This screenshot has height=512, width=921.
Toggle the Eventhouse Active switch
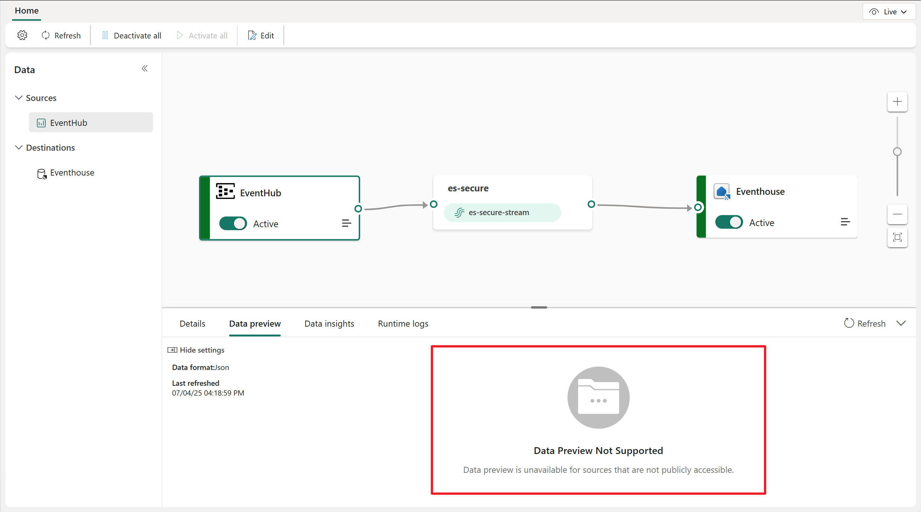tap(729, 222)
